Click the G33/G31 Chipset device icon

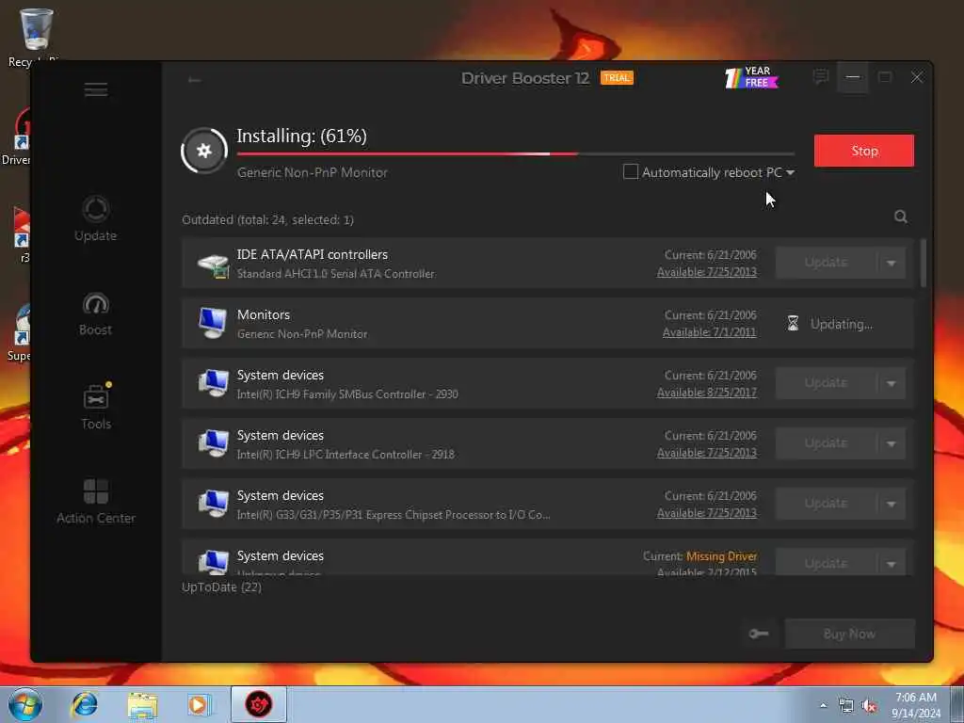tap(214, 505)
